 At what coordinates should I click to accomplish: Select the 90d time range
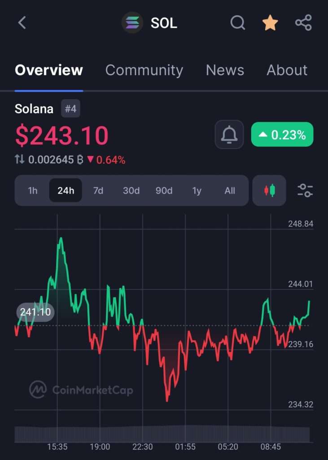(164, 190)
